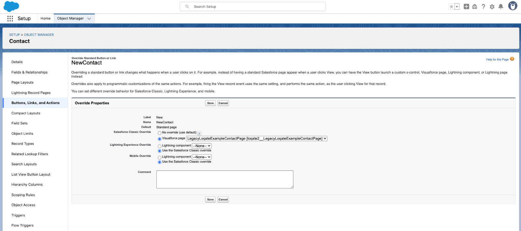Click the Standard page default value
Screen dimensions: 521x231
point(166,127)
